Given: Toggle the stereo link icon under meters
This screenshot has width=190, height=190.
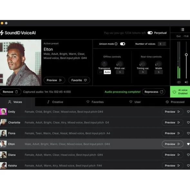Looking at the screenshot, I should [x=179, y=82].
